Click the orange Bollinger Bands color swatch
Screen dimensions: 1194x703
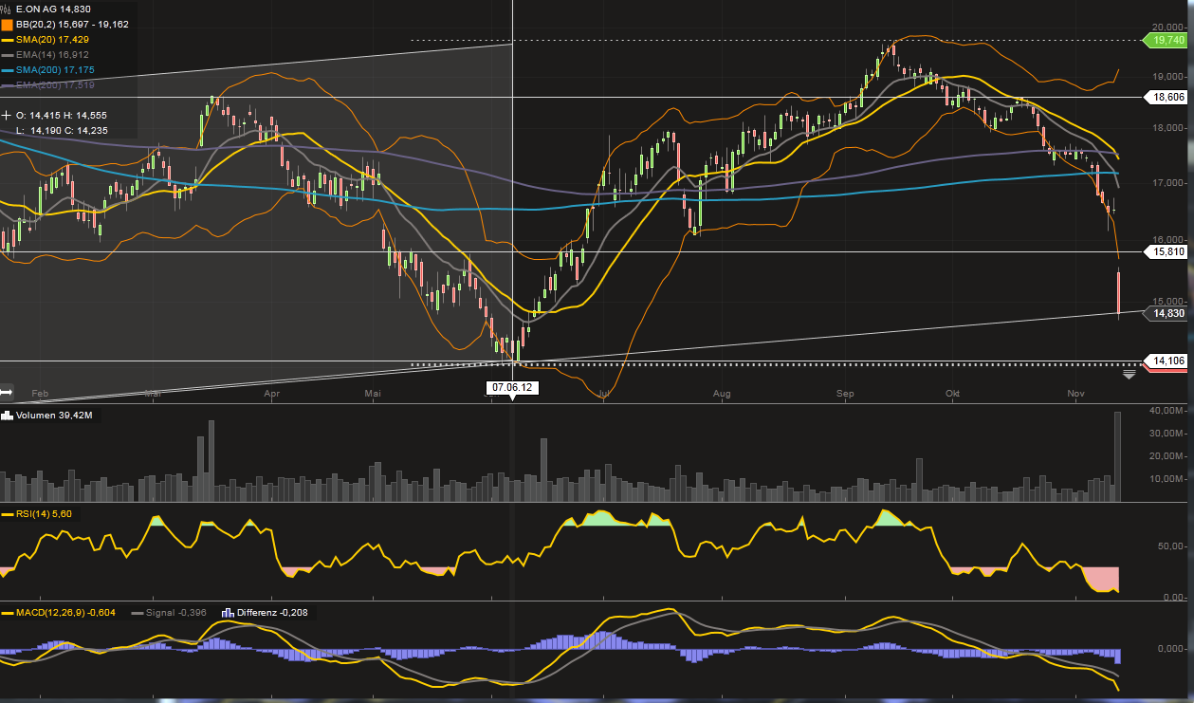(7, 24)
